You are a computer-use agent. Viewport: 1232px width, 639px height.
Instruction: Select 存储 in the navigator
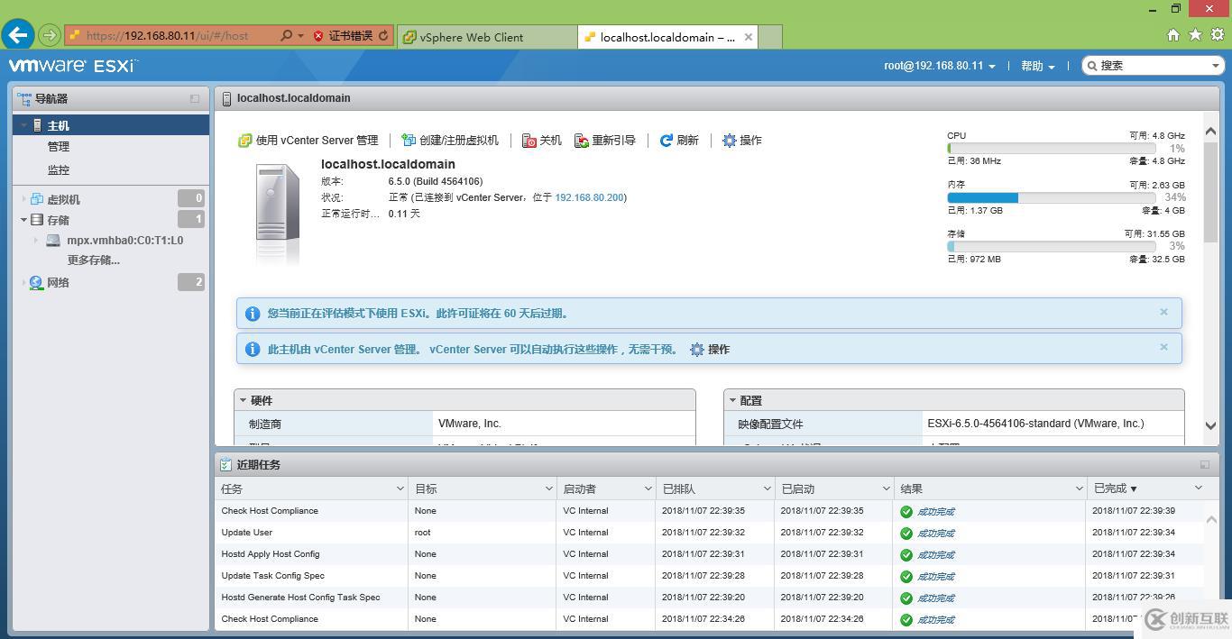[x=58, y=219]
